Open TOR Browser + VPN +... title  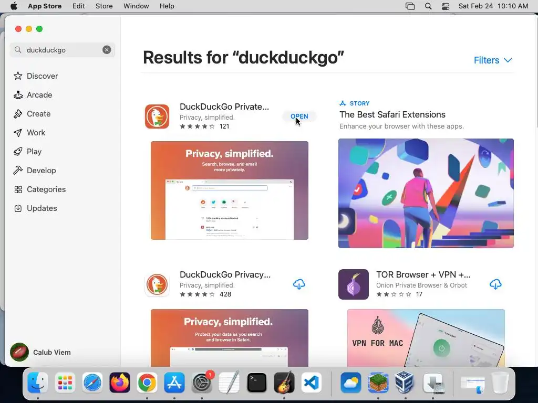point(423,274)
